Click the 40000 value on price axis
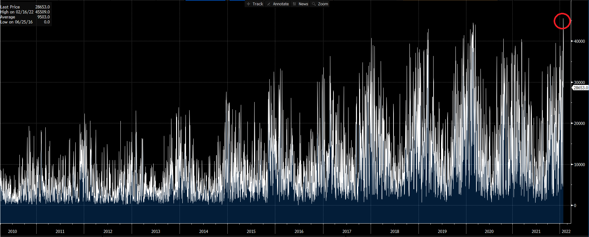 pos(579,41)
